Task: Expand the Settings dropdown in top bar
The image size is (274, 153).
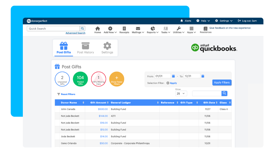Action: coord(224,21)
